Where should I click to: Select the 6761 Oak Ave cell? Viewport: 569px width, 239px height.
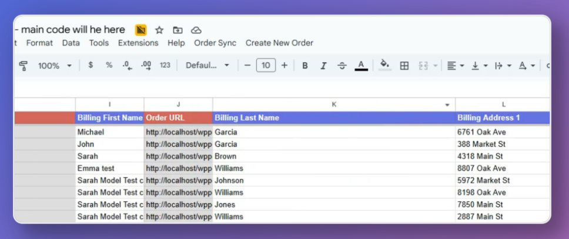pos(503,132)
